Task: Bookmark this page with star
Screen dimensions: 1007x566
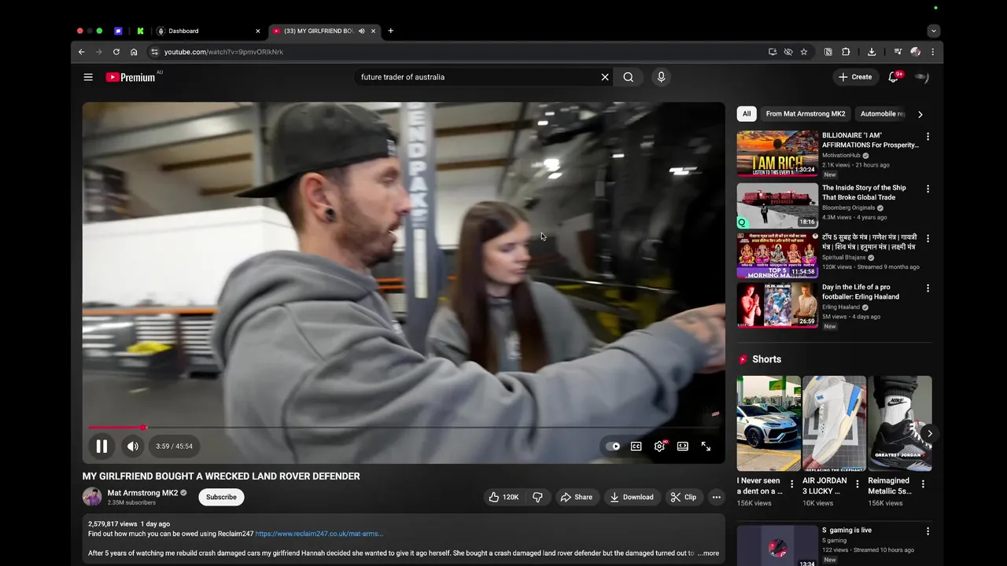Action: (x=803, y=52)
